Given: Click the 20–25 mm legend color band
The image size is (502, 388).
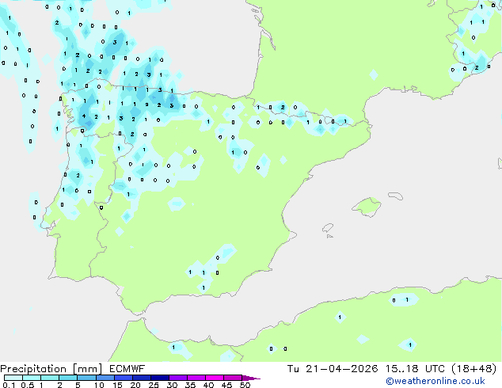Looking at the screenshot, I should coord(142,378).
